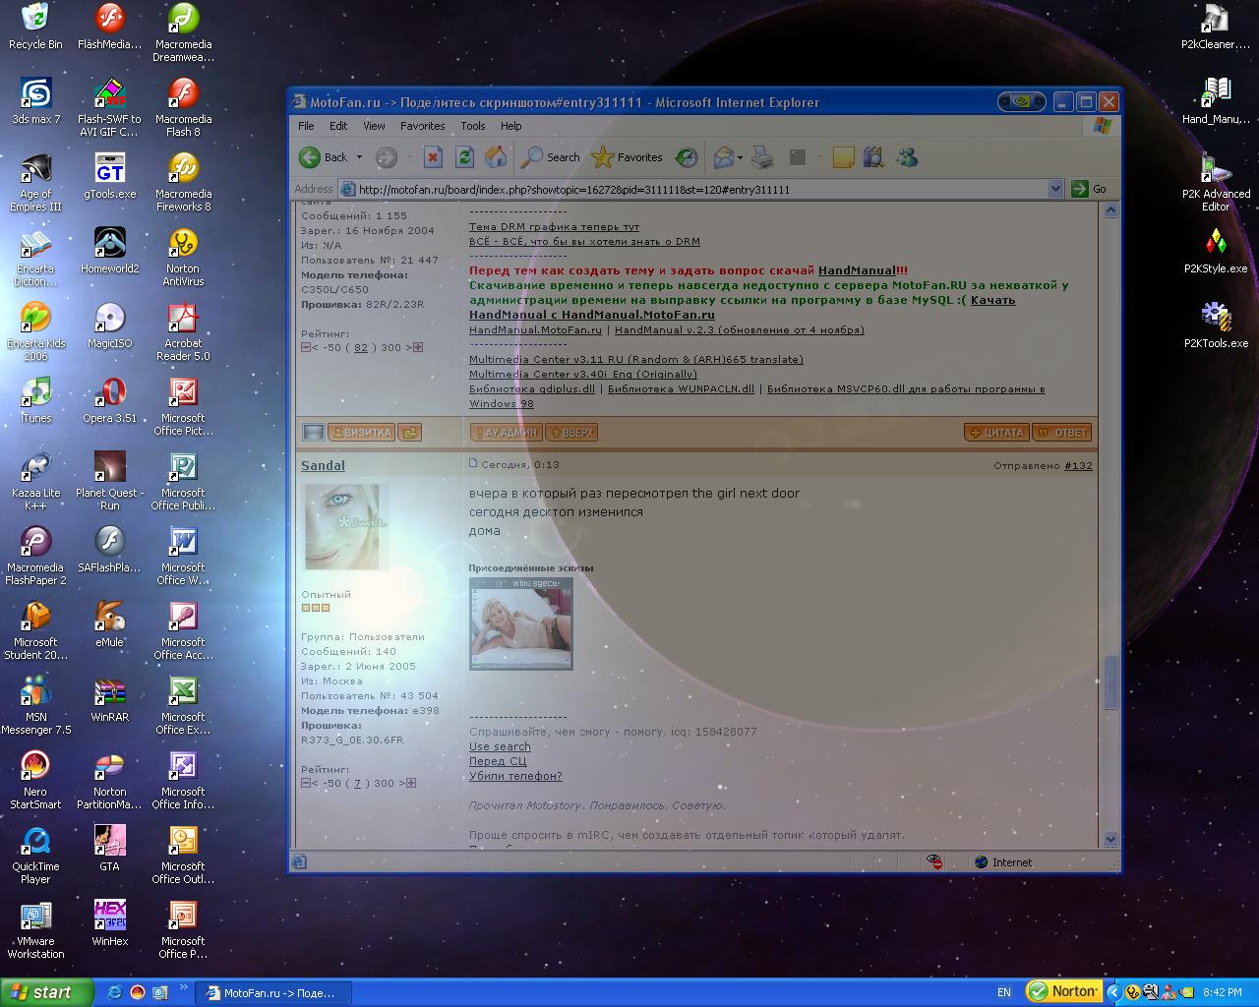Click the ВИЗИТКА button

[360, 432]
